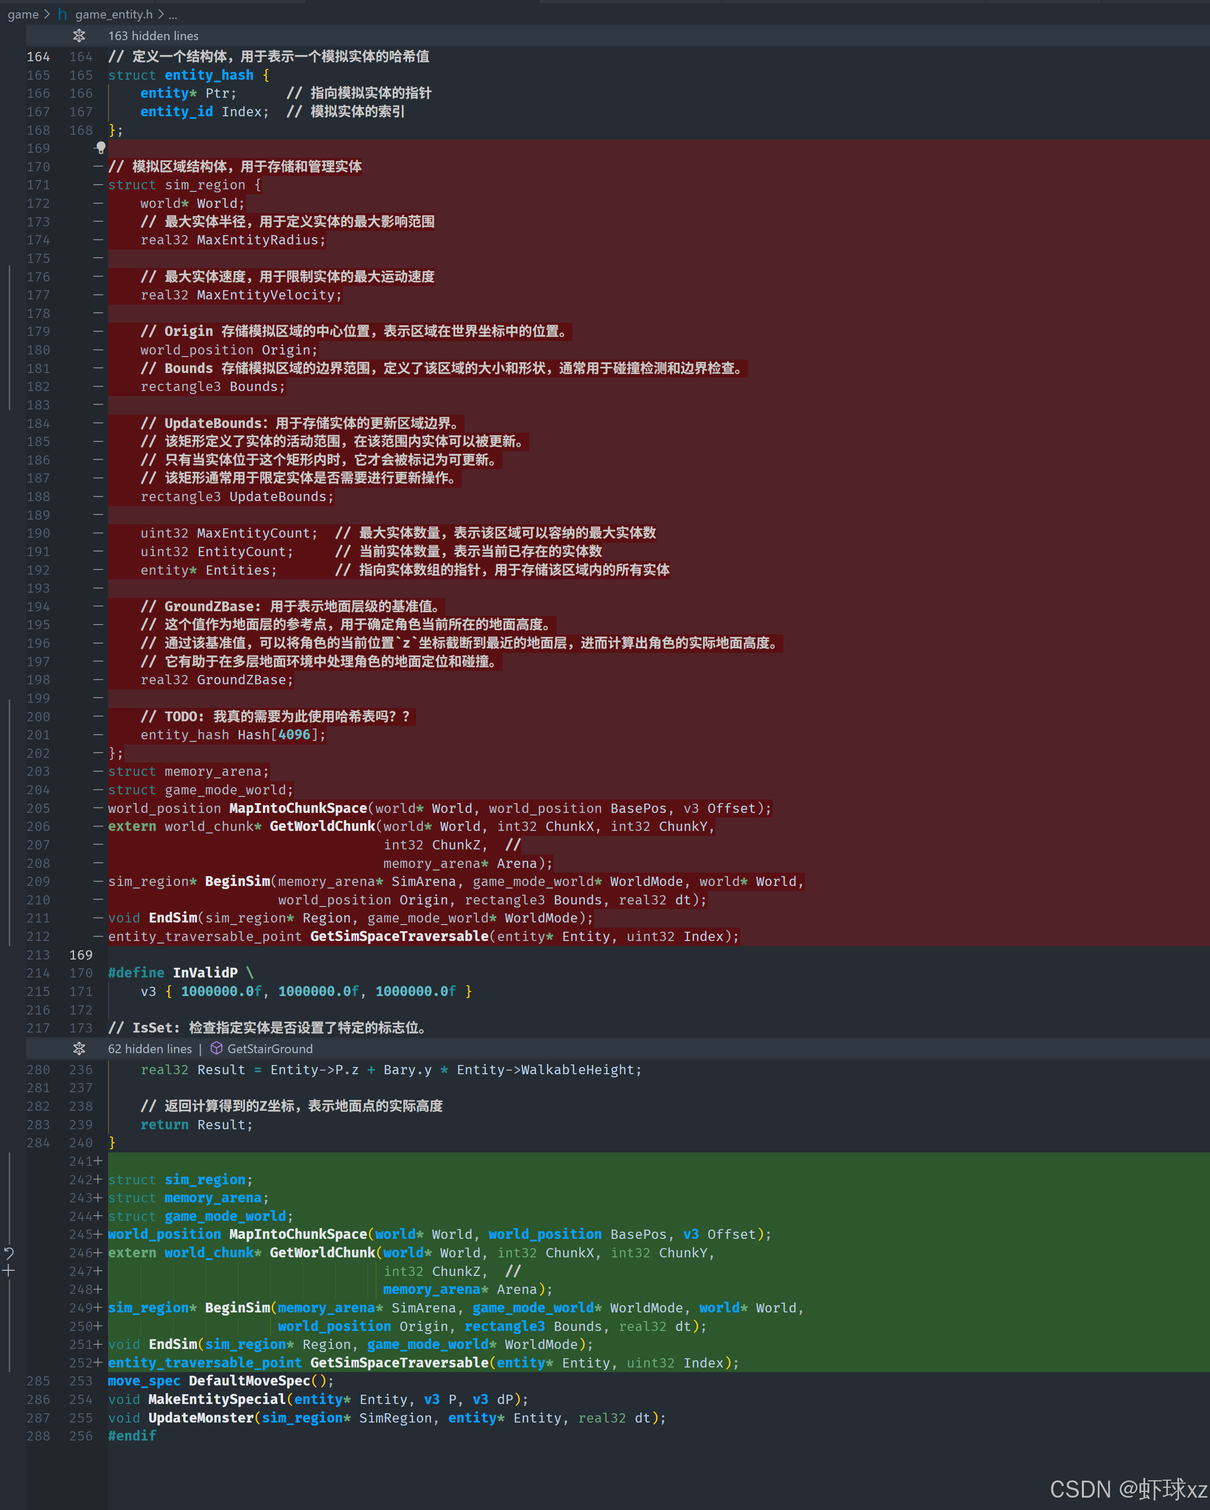The height and width of the screenshot is (1510, 1210).
Task: Open the breadcrumb ellipsis symbol dropdown
Action: coord(173,15)
